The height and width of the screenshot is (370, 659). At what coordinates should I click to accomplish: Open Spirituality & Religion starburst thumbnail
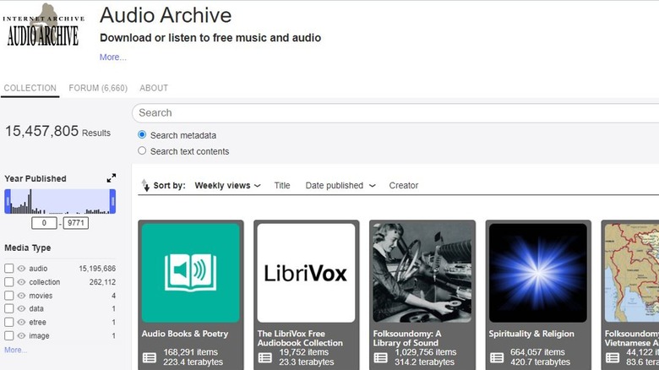coord(538,273)
